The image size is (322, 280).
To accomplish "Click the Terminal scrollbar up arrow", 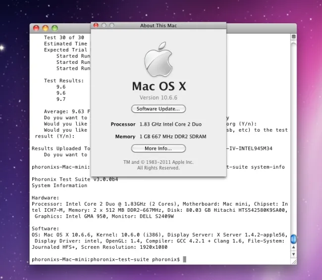I will point(293,248).
